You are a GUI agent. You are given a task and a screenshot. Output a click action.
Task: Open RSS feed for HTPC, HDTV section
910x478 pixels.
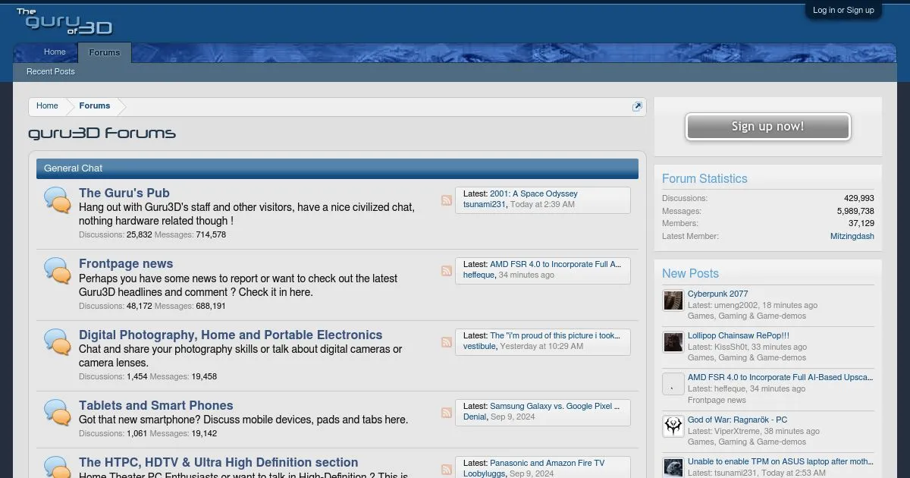(447, 469)
